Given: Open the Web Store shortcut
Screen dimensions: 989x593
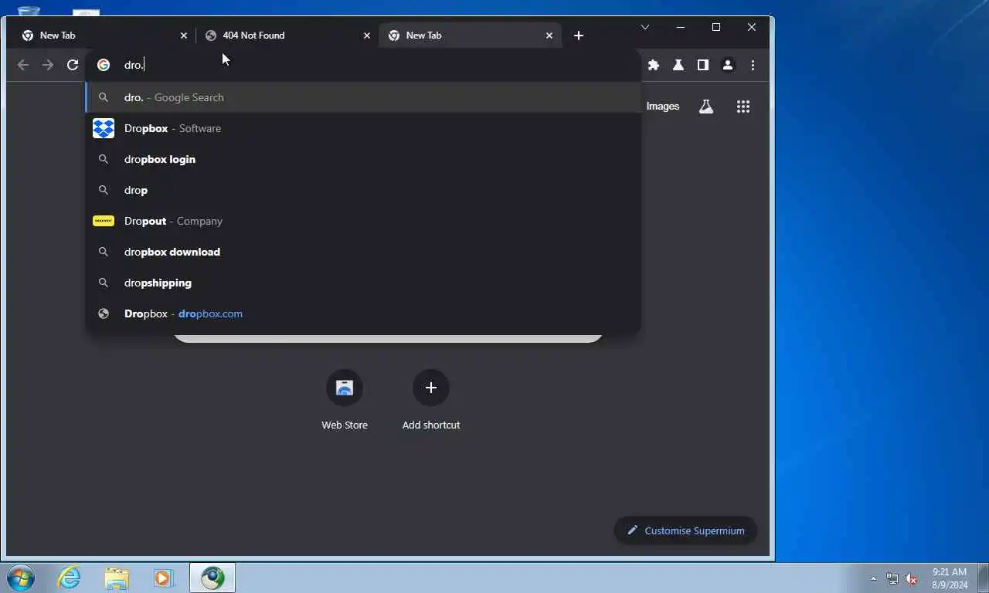Looking at the screenshot, I should pyautogui.click(x=345, y=400).
